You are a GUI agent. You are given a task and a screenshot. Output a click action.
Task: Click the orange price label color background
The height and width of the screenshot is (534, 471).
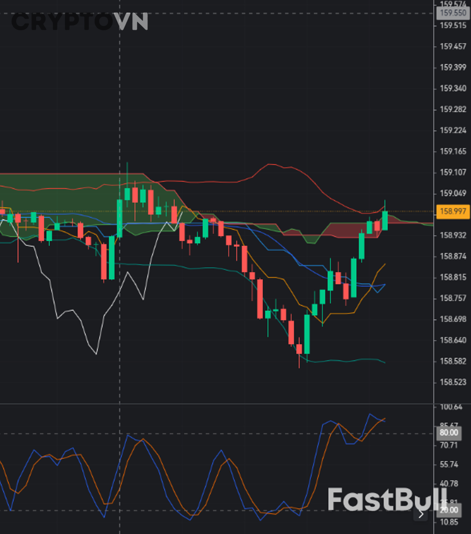(x=452, y=211)
